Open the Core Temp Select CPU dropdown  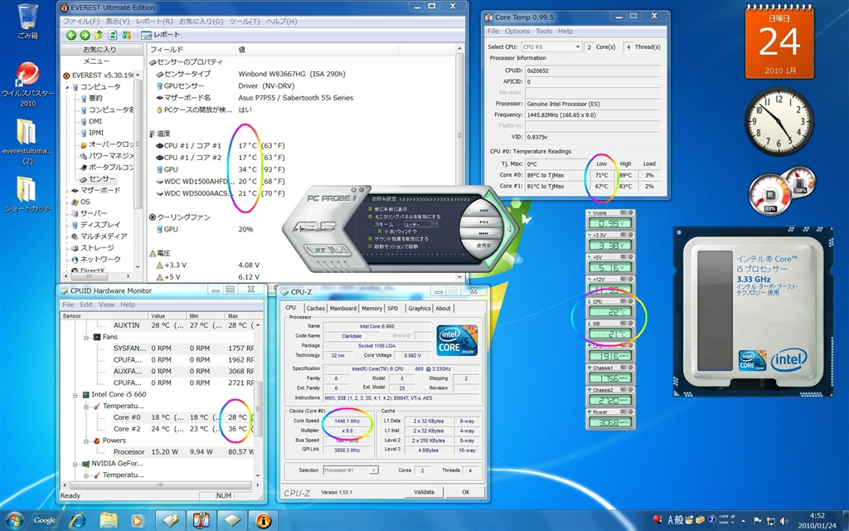coord(551,47)
